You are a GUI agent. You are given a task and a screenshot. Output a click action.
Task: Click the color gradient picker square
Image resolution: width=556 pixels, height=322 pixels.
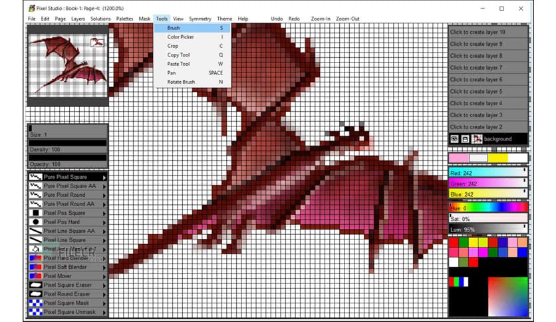pyautogui.click(x=508, y=297)
